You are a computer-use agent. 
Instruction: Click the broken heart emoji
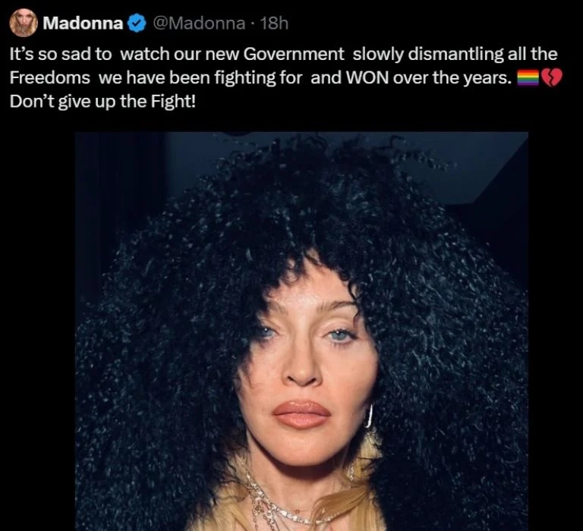click(551, 77)
